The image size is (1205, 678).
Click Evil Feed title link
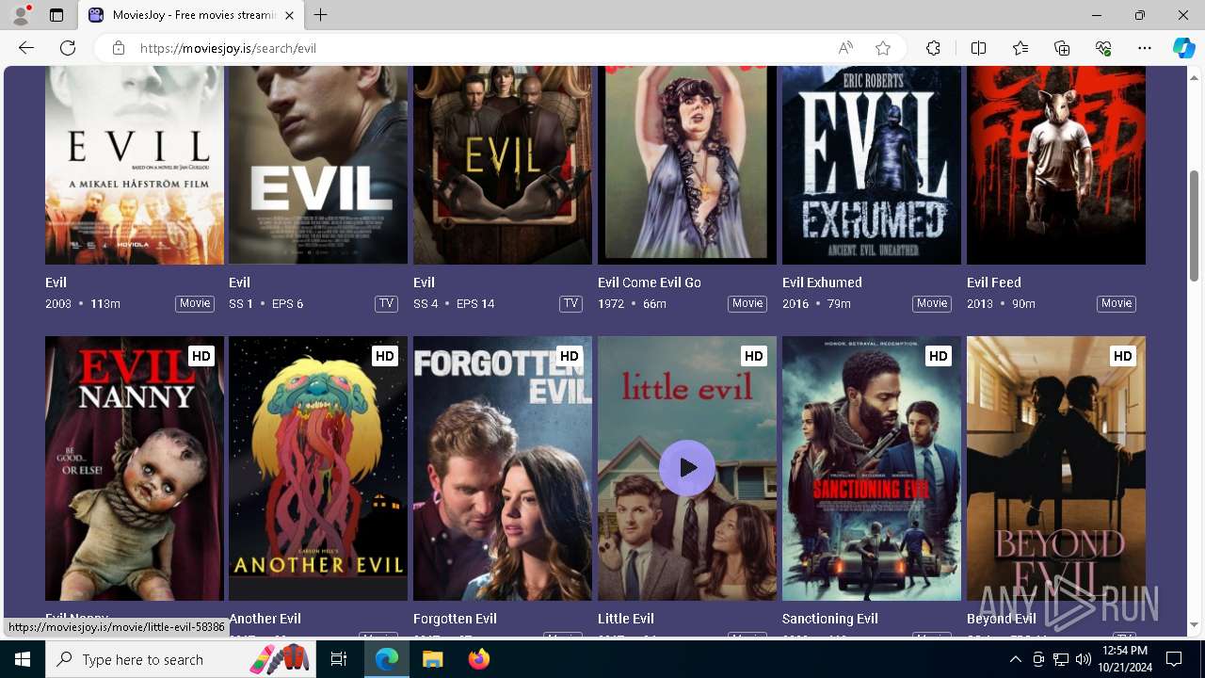pyautogui.click(x=994, y=282)
